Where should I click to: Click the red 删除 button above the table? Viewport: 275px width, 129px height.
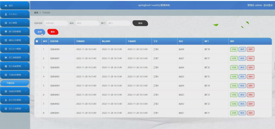pos(53,32)
